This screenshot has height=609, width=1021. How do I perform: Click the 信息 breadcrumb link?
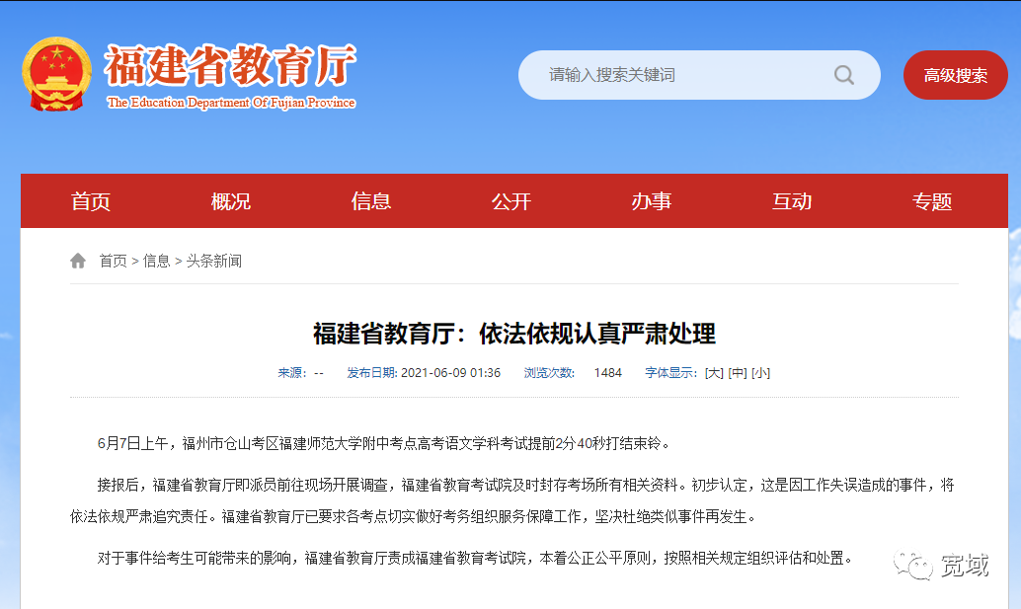[x=155, y=261]
